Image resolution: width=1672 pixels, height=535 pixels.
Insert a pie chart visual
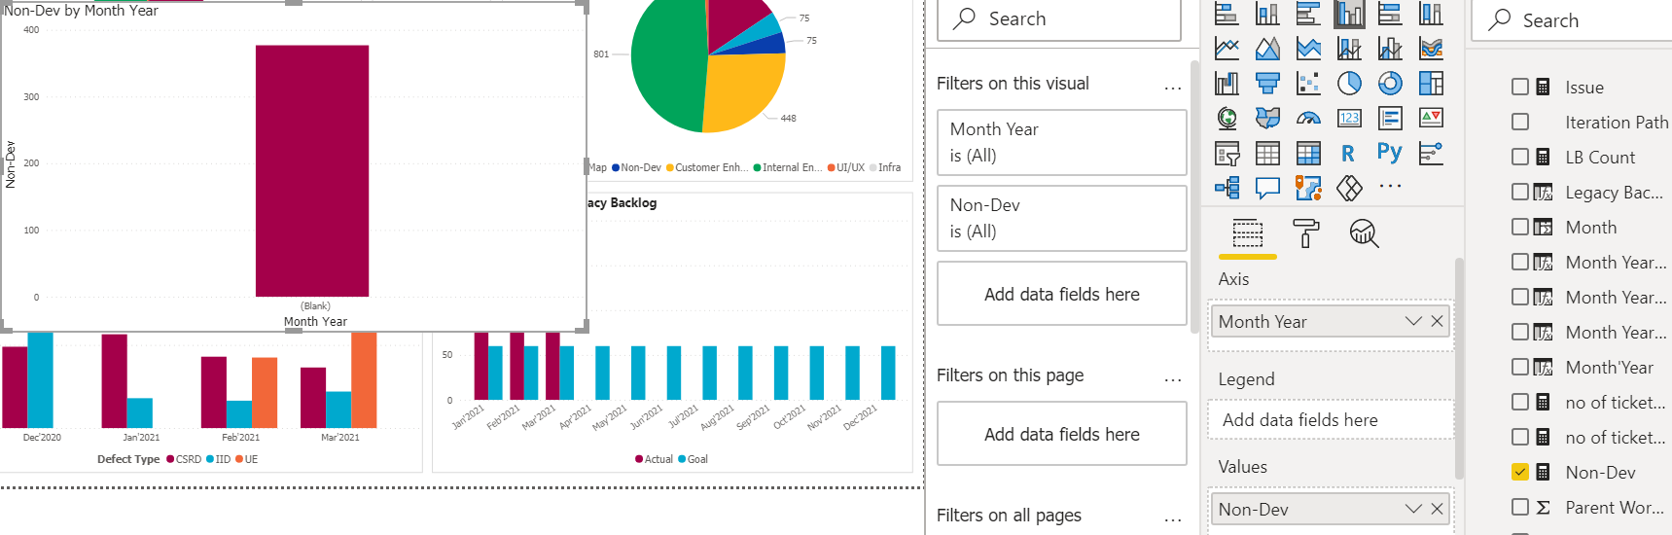click(x=1349, y=84)
